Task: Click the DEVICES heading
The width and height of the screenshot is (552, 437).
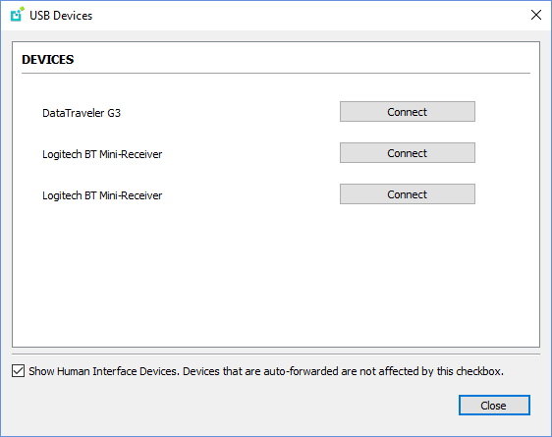Action: pyautogui.click(x=47, y=60)
